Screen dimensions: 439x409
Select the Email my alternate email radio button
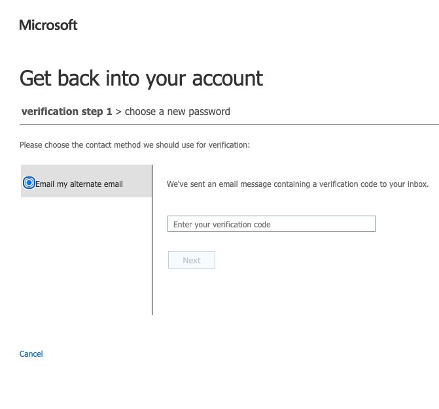coord(29,183)
